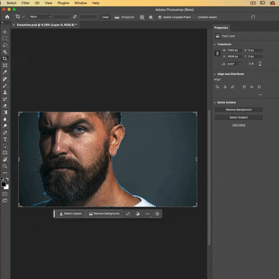Screen dimensions: 279x279
Task: Click the foreground color swatch
Action: click(3, 184)
